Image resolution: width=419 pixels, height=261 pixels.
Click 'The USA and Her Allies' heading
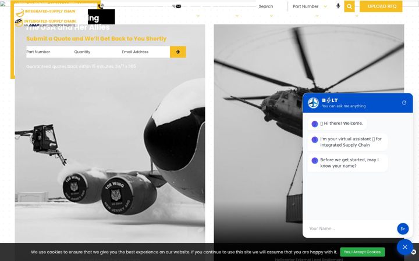(68, 27)
